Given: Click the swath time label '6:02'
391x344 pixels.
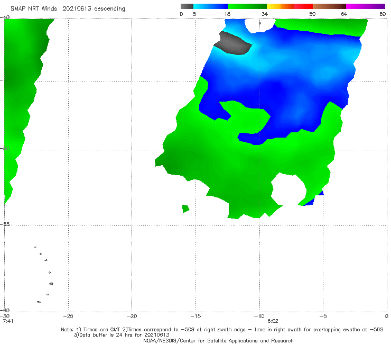Looking at the screenshot, I should point(273,321).
